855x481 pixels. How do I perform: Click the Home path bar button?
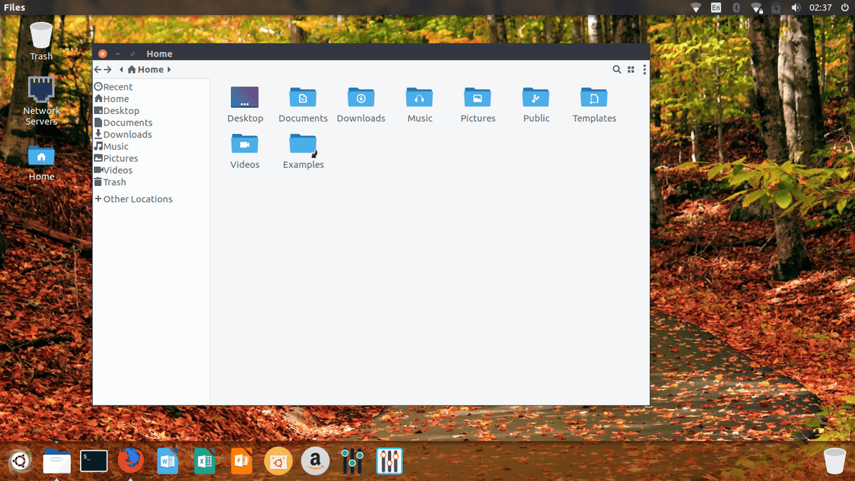146,70
